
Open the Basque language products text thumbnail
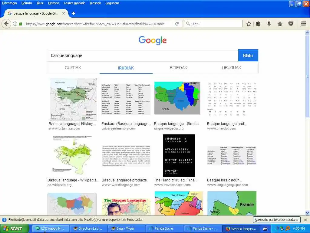click(126, 156)
